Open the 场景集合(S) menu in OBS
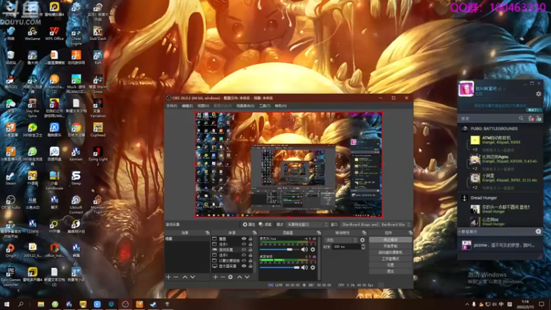Image resolution: width=551 pixels, height=310 pixels. pyautogui.click(x=245, y=106)
